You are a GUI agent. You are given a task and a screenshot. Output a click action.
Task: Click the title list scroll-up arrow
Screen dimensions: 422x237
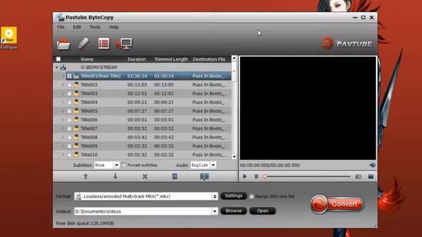[x=234, y=59]
